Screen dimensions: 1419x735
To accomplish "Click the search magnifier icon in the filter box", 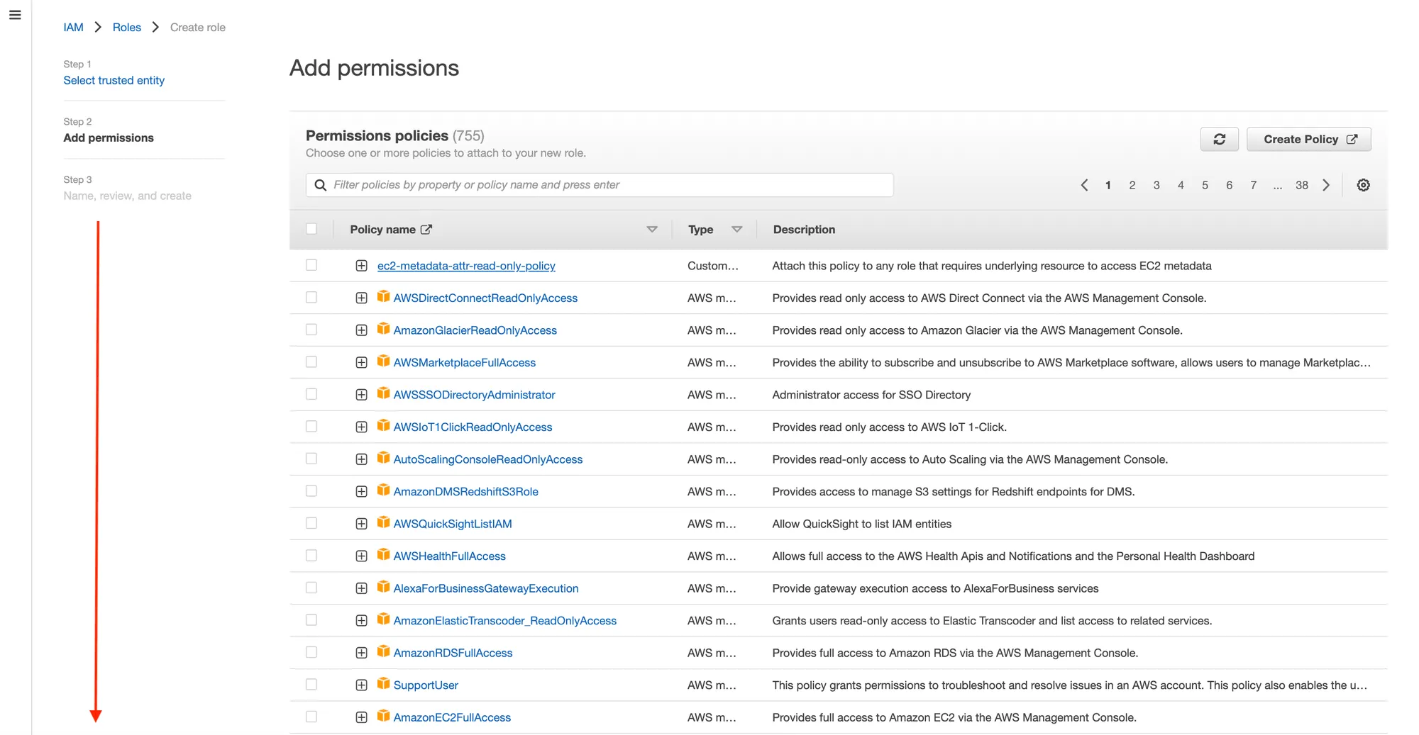I will [320, 185].
